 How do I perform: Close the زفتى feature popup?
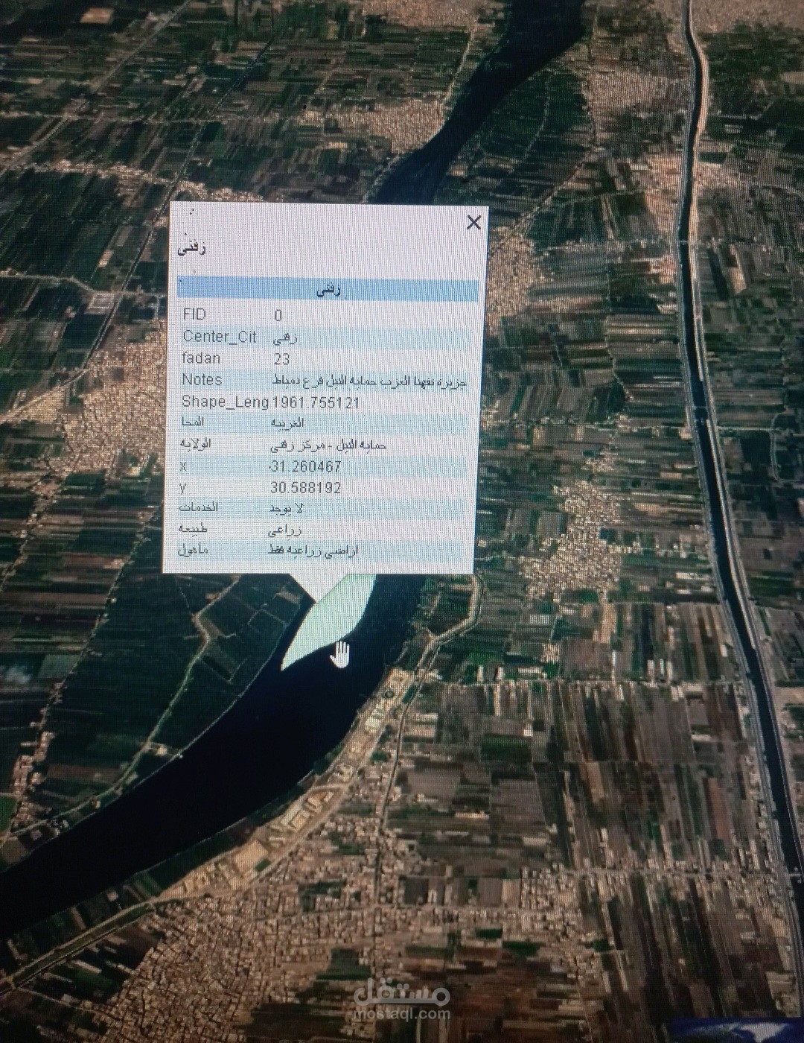coord(473,222)
